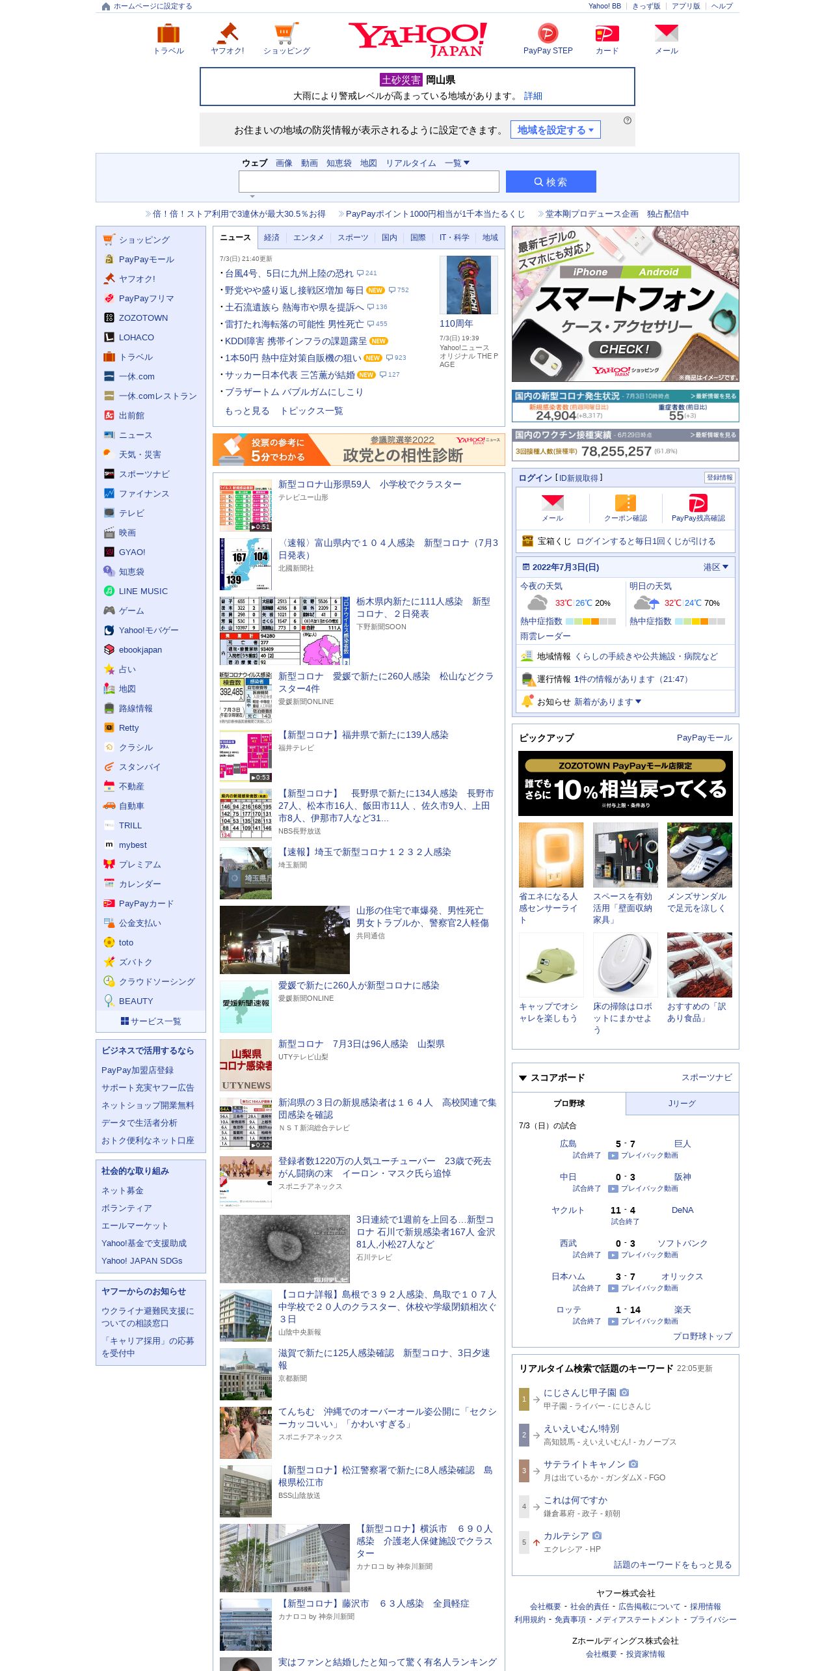Open the 話題のキーワードをもっと見る link

(x=672, y=1565)
